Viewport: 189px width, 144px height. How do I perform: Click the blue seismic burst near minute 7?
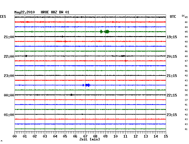pyautogui.click(x=88, y=85)
